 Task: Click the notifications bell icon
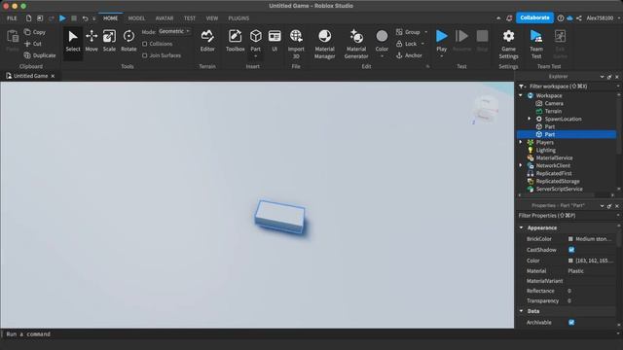pyautogui.click(x=509, y=18)
